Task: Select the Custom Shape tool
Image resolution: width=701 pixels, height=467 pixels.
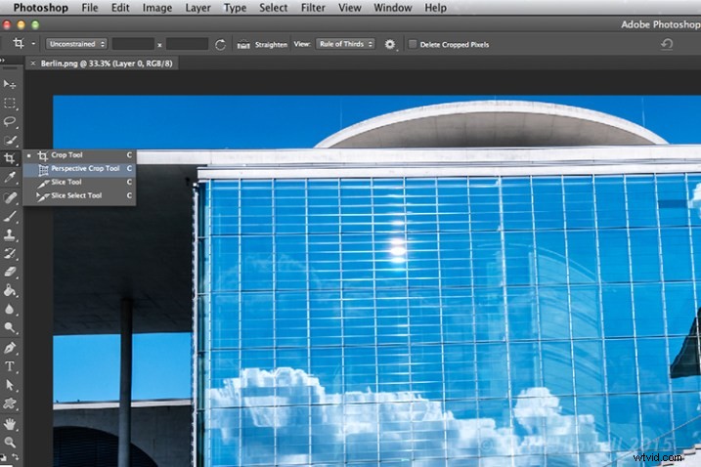Action: click(10, 404)
